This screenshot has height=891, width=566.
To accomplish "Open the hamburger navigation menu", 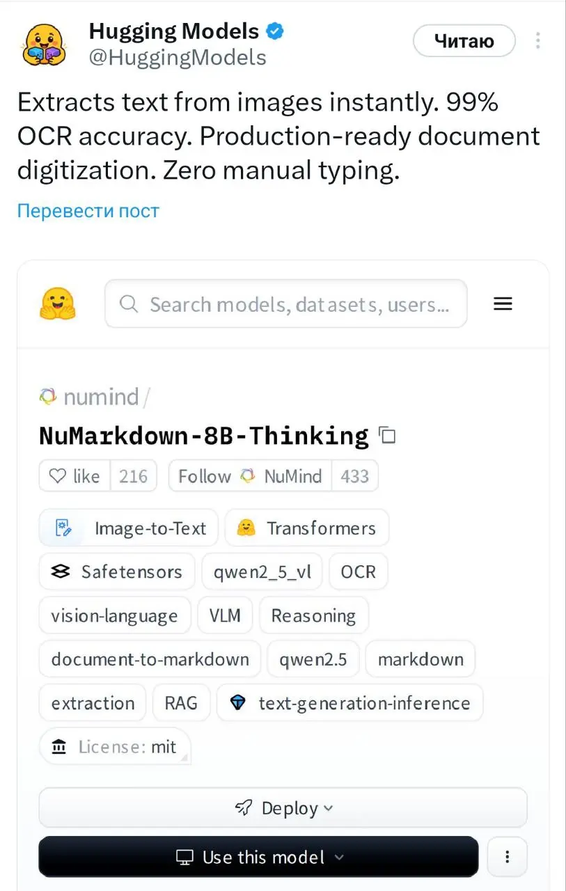I will [503, 303].
